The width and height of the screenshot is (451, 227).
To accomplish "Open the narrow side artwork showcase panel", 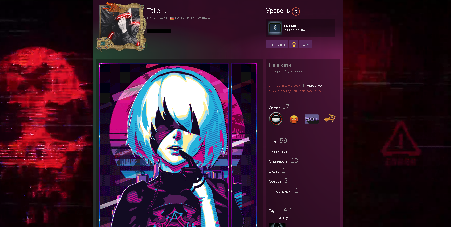I will 244,145.
